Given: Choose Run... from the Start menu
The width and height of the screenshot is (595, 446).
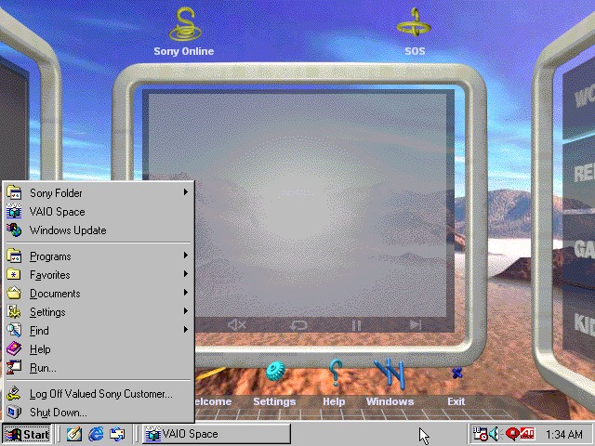Looking at the screenshot, I should coord(43,368).
